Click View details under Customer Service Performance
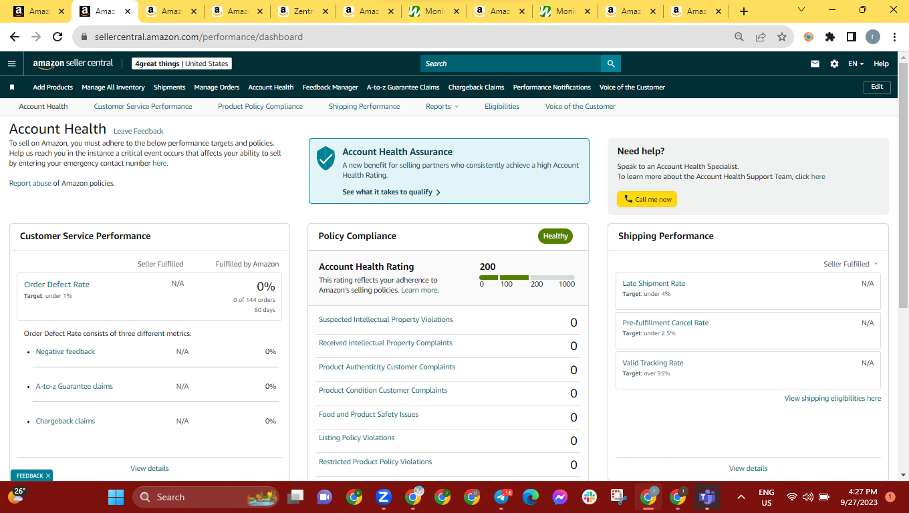909x513 pixels. (x=150, y=468)
